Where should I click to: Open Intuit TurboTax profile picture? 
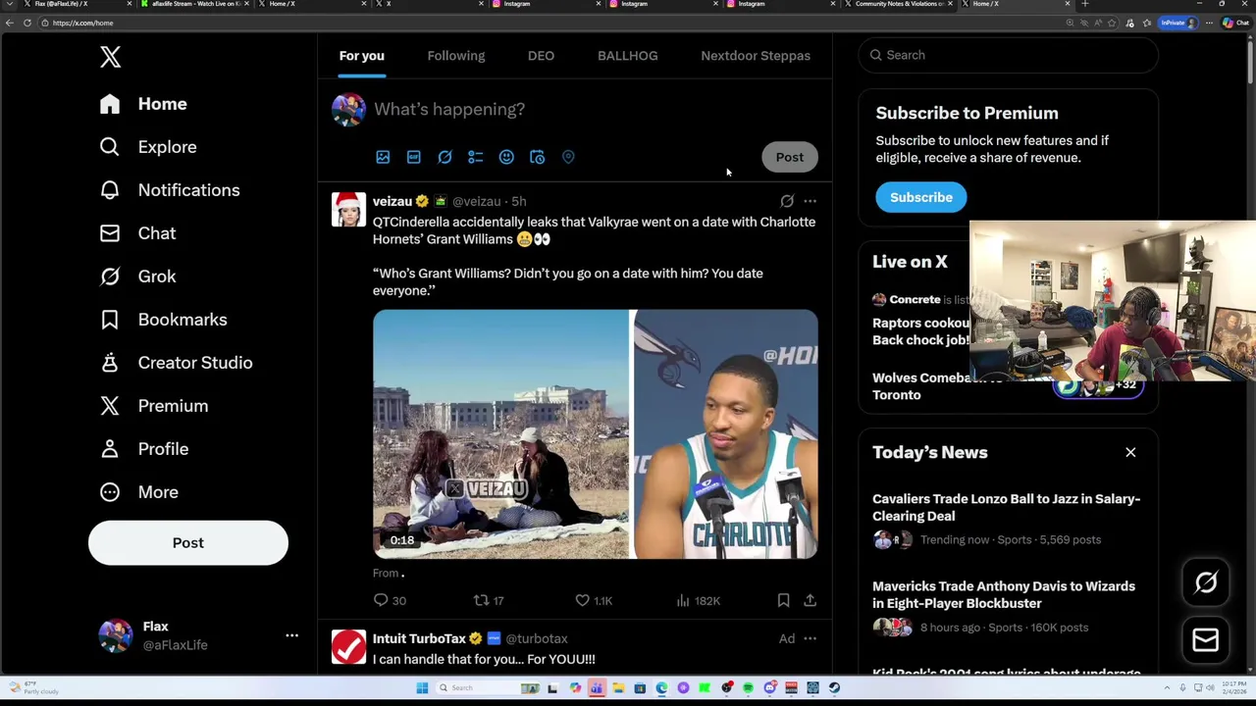pyautogui.click(x=348, y=647)
